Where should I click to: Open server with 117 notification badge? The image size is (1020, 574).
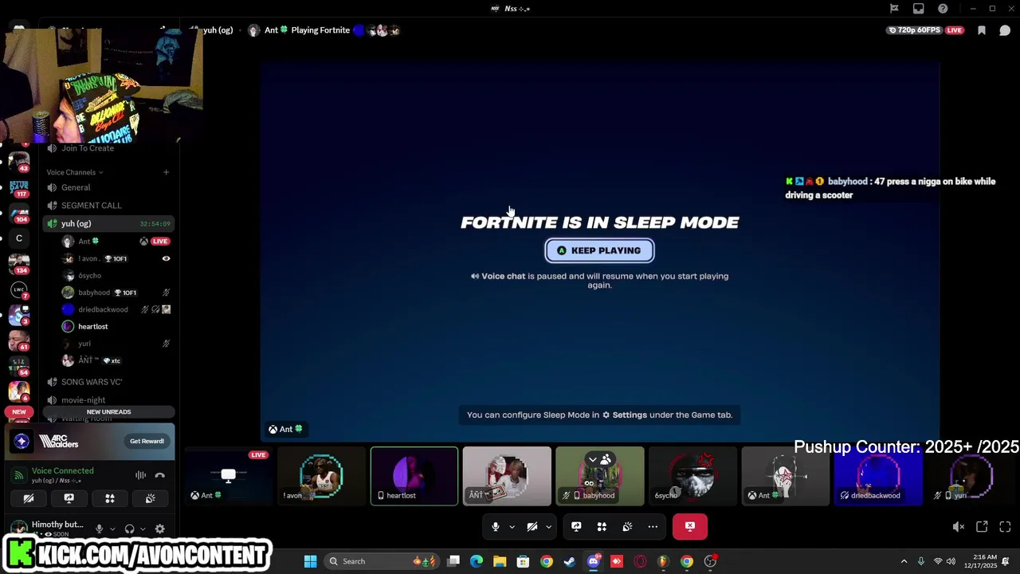click(19, 188)
